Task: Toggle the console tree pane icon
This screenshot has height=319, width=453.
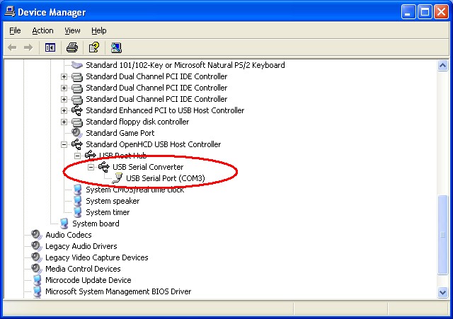Action: coord(50,47)
